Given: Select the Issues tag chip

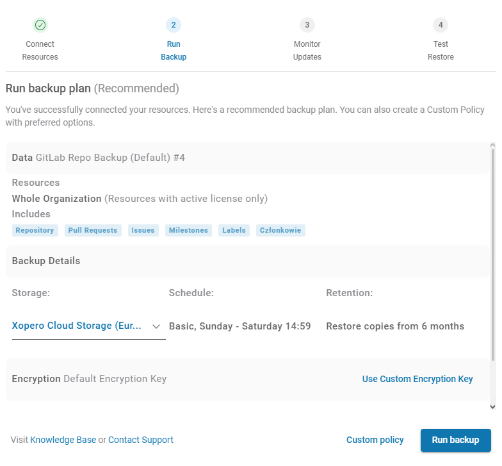Looking at the screenshot, I should (x=143, y=230).
